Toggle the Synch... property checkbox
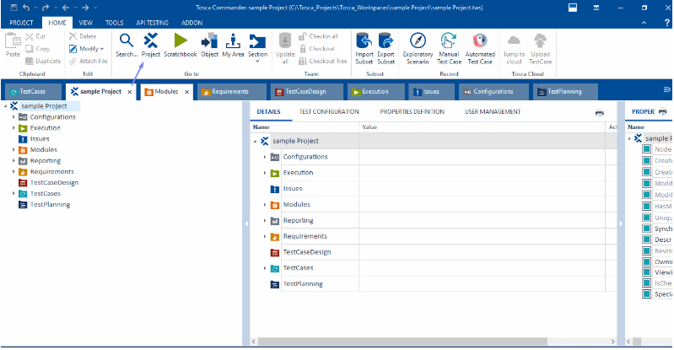This screenshot has width=674, height=350. click(x=647, y=228)
